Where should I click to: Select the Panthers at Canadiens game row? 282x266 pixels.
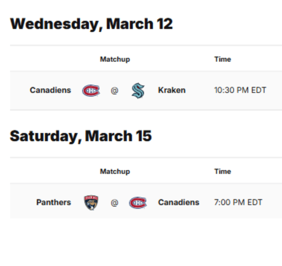(146, 201)
